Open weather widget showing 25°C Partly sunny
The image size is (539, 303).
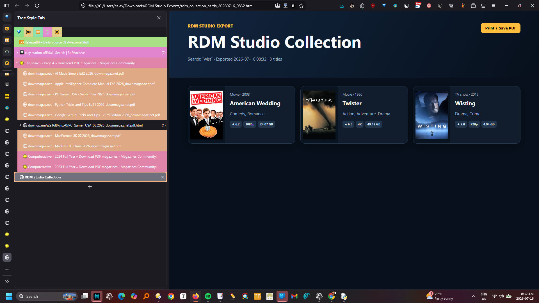440,296
